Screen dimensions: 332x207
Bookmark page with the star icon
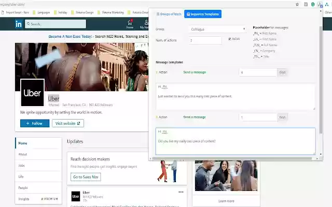click(x=297, y=4)
